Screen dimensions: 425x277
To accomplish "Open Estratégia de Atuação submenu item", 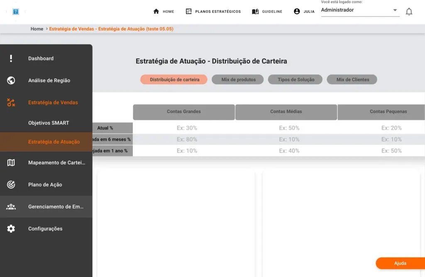I will pyautogui.click(x=46, y=142).
